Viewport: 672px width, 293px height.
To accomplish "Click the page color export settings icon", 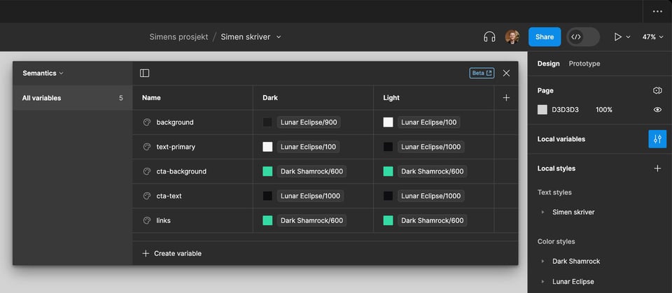I will point(657,91).
